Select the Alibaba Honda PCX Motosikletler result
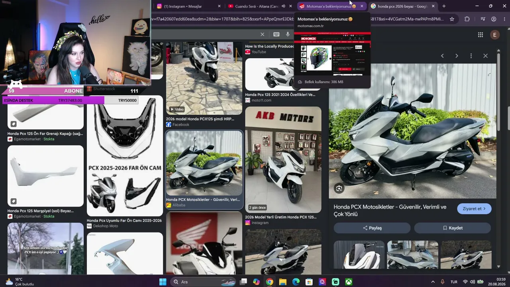 point(204,170)
